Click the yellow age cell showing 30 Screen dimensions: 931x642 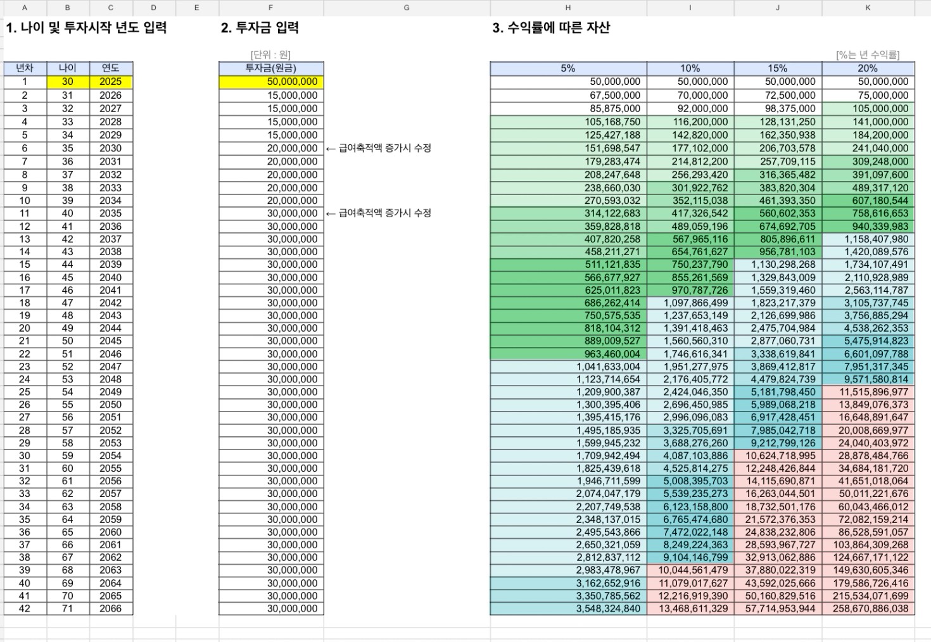(68, 82)
